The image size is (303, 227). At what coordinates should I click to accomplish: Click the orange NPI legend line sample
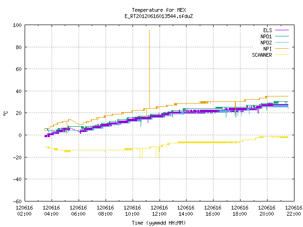(282, 48)
